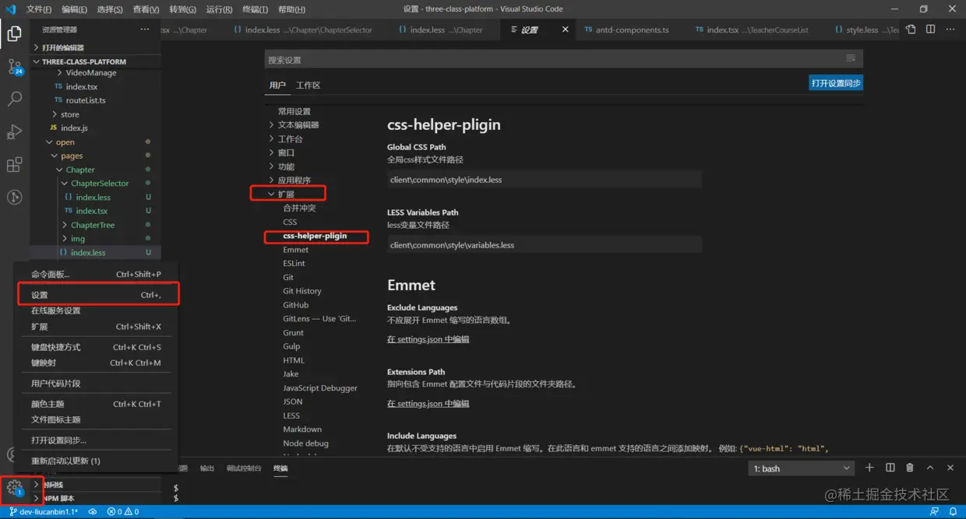The height and width of the screenshot is (519, 966).
Task: Open the Run and Debug view
Action: coord(14,132)
